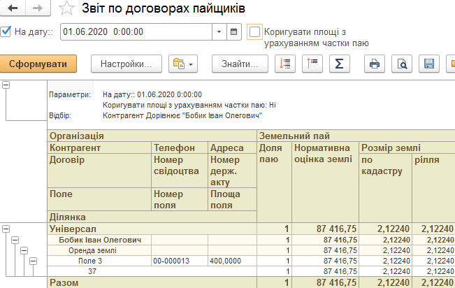Click the по кадастру column header
The height and width of the screenshot is (288, 455).
click(x=385, y=188)
